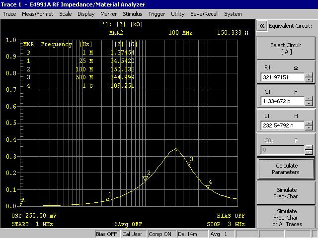Open the Trigger menu
The height and width of the screenshot is (238, 318).
tap(157, 14)
